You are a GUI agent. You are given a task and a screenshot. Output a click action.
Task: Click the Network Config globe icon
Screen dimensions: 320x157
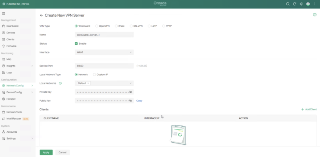point(4,86)
